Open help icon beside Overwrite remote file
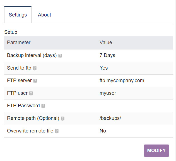Screen dimensions: 176x161 click(x=57, y=131)
